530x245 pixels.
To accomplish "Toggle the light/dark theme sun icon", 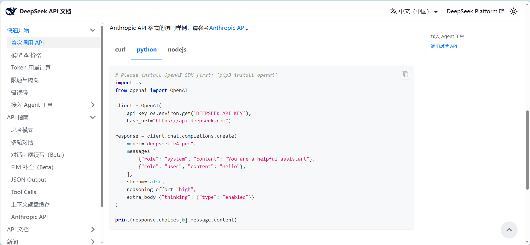I will (x=514, y=11).
